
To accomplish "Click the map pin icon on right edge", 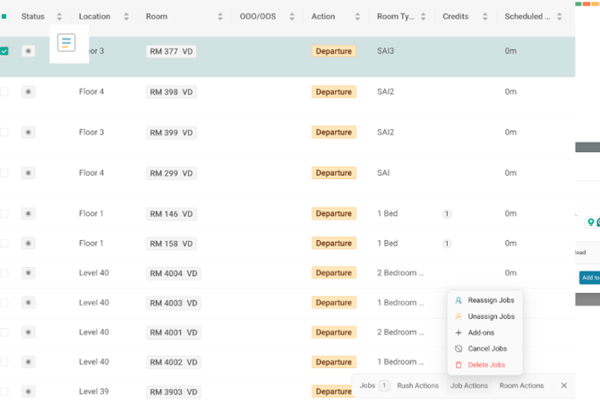I will 591,222.
